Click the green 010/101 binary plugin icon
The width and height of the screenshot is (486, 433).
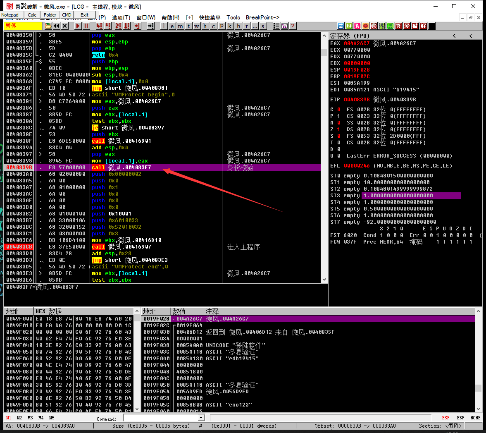pyautogui.click(x=382, y=26)
